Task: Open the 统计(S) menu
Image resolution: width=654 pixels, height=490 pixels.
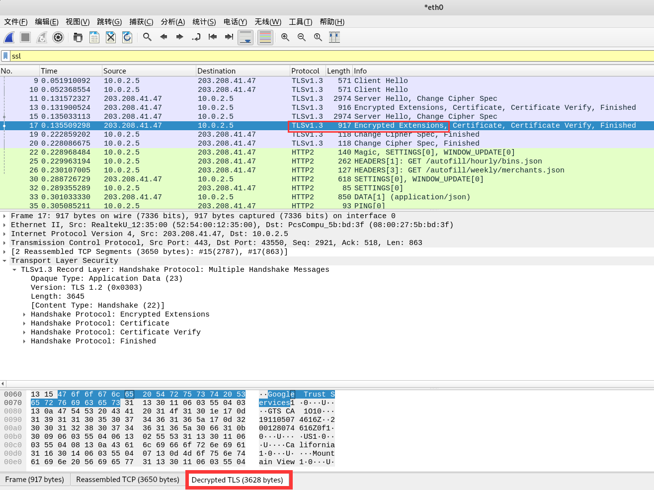Action: click(x=204, y=22)
